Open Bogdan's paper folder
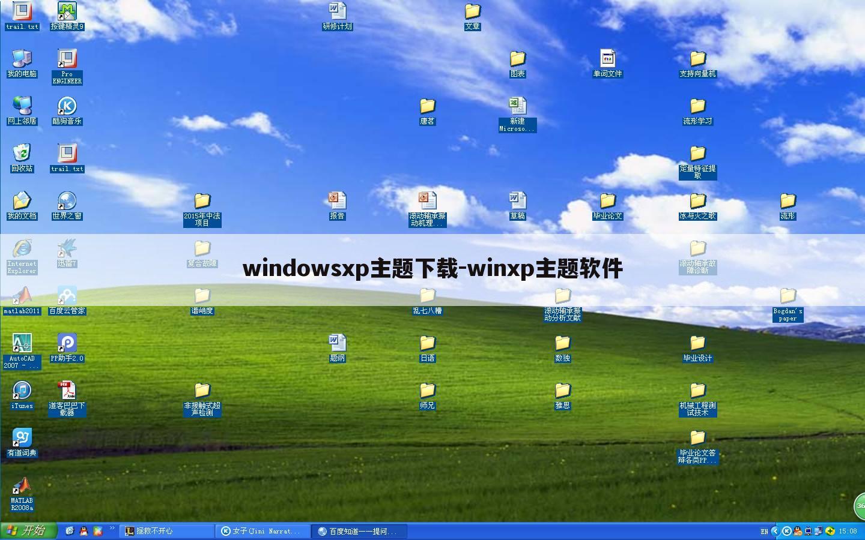The width and height of the screenshot is (865, 540). (x=788, y=304)
